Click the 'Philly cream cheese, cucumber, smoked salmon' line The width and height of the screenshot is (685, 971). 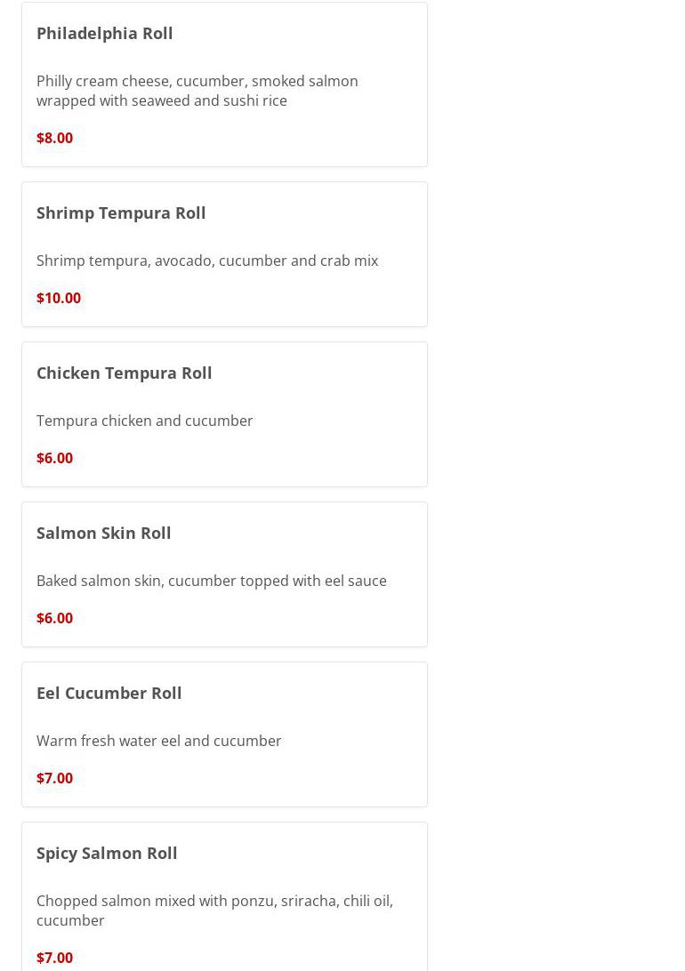(x=197, y=81)
